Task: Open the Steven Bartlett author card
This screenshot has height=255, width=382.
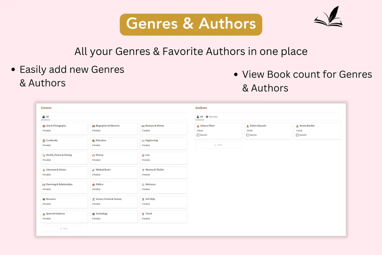Action: coord(318,131)
